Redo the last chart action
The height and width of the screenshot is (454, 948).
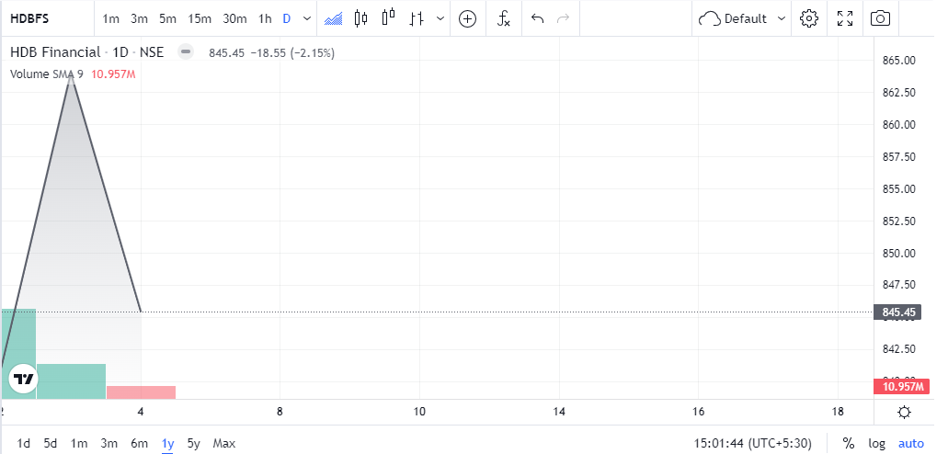click(x=563, y=18)
